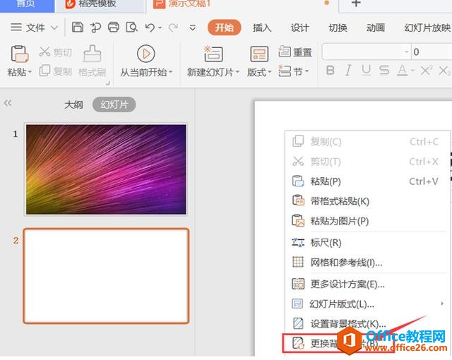Click the font color A button

(402, 71)
